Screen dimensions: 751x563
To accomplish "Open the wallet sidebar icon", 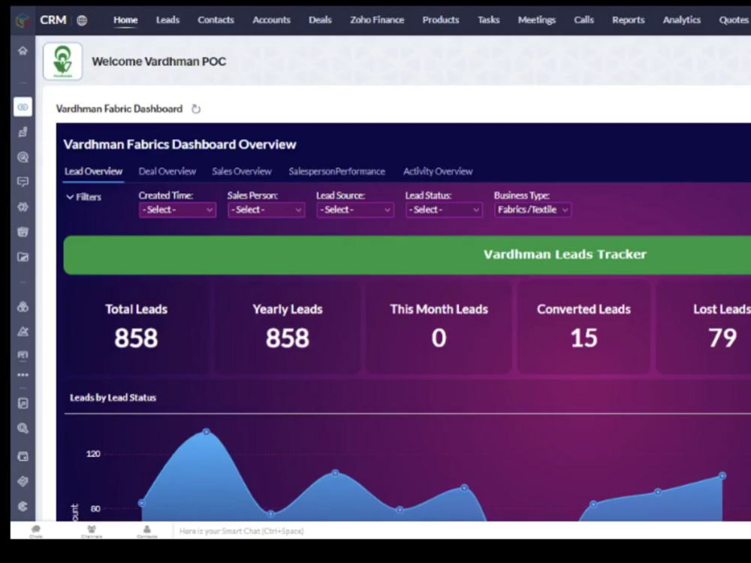I will click(x=23, y=456).
